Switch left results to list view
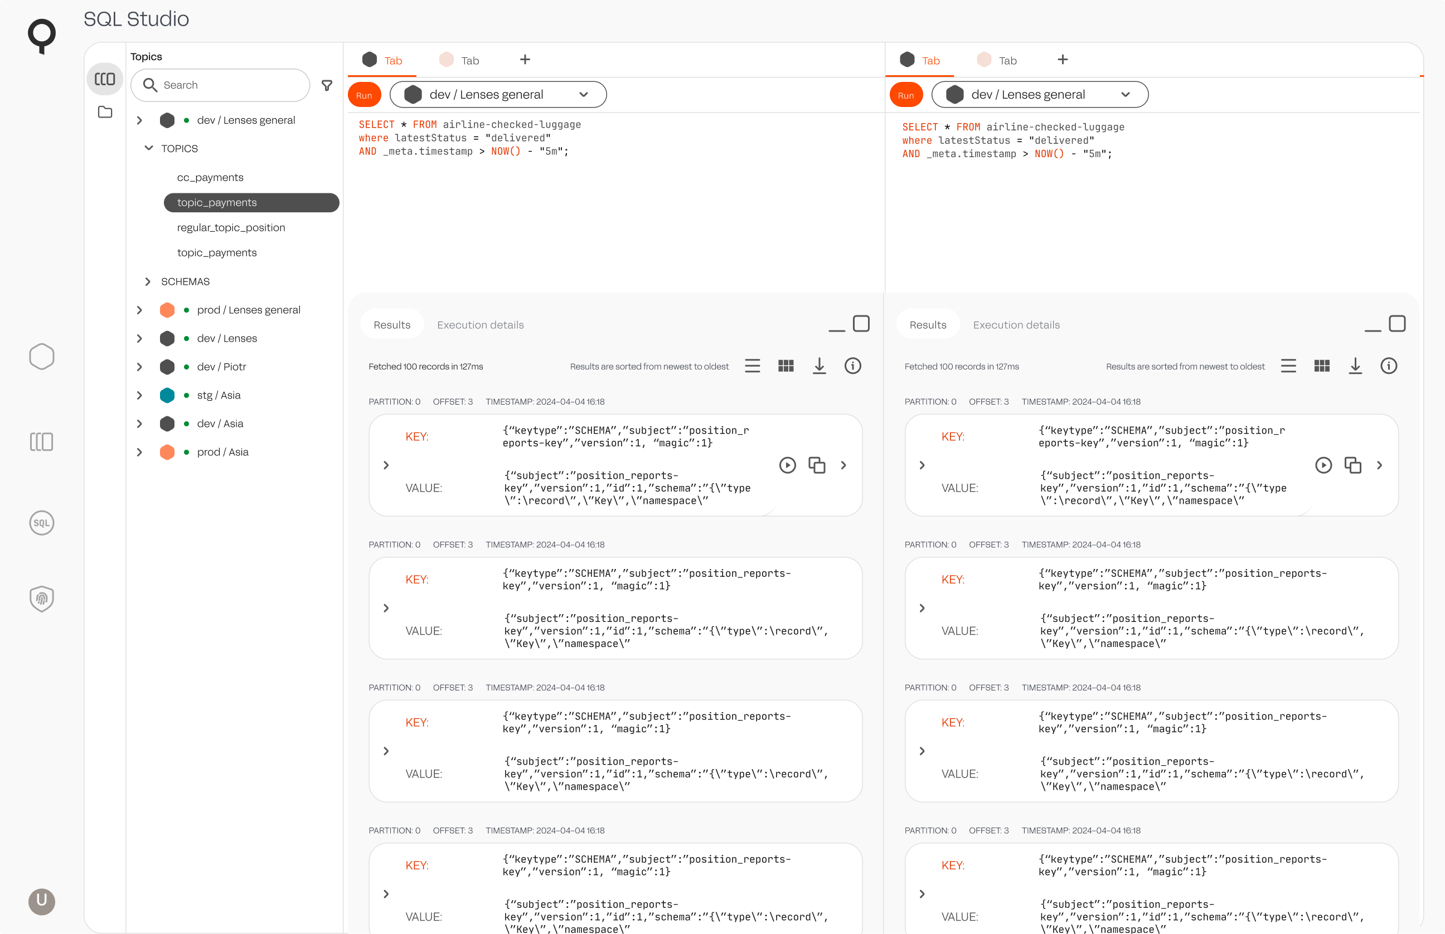 point(752,366)
